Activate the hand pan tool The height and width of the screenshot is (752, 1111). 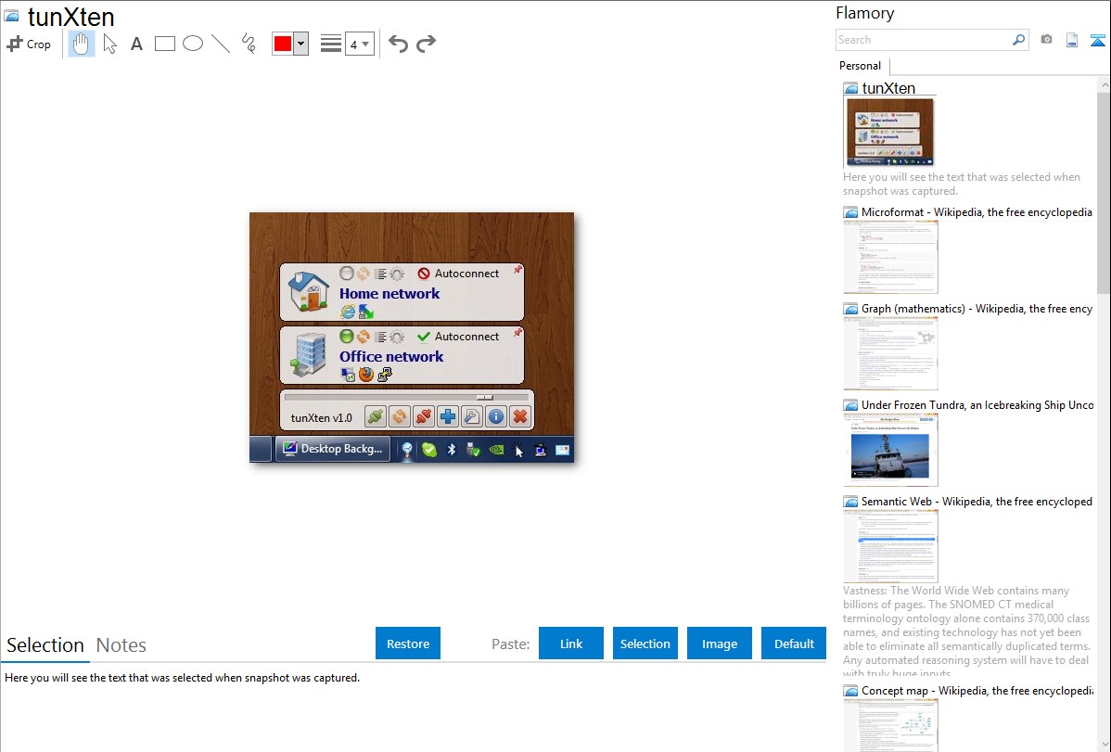pos(81,44)
